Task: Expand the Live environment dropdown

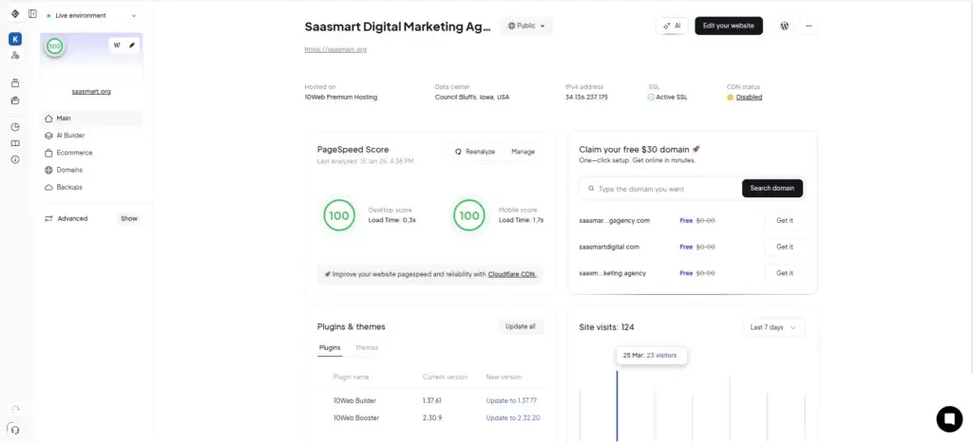Action: click(92, 15)
